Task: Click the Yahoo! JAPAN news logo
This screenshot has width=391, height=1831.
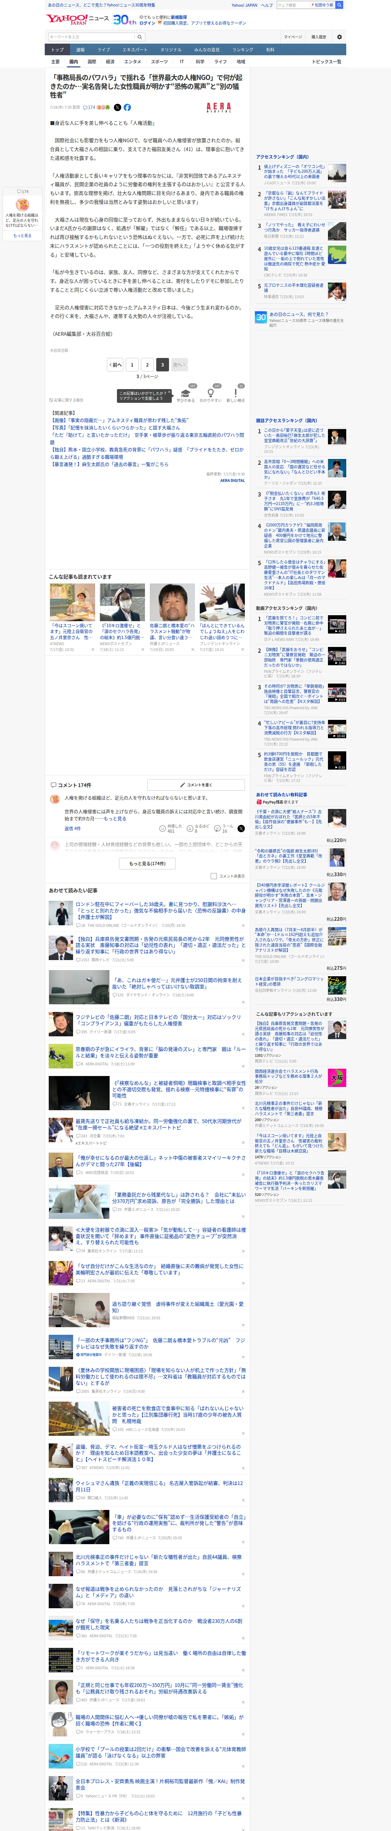Action: click(77, 19)
